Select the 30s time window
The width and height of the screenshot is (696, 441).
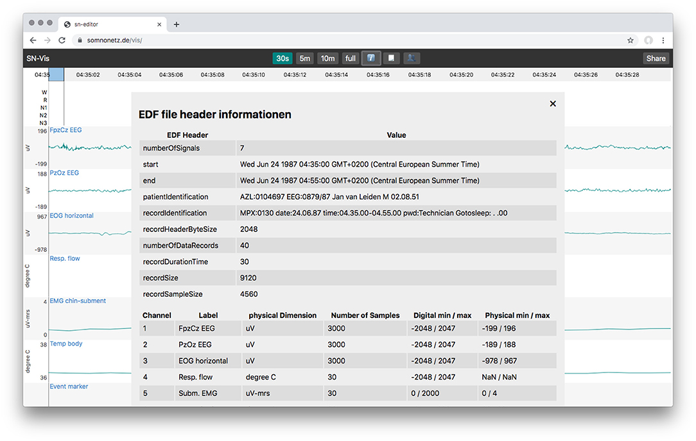(283, 58)
